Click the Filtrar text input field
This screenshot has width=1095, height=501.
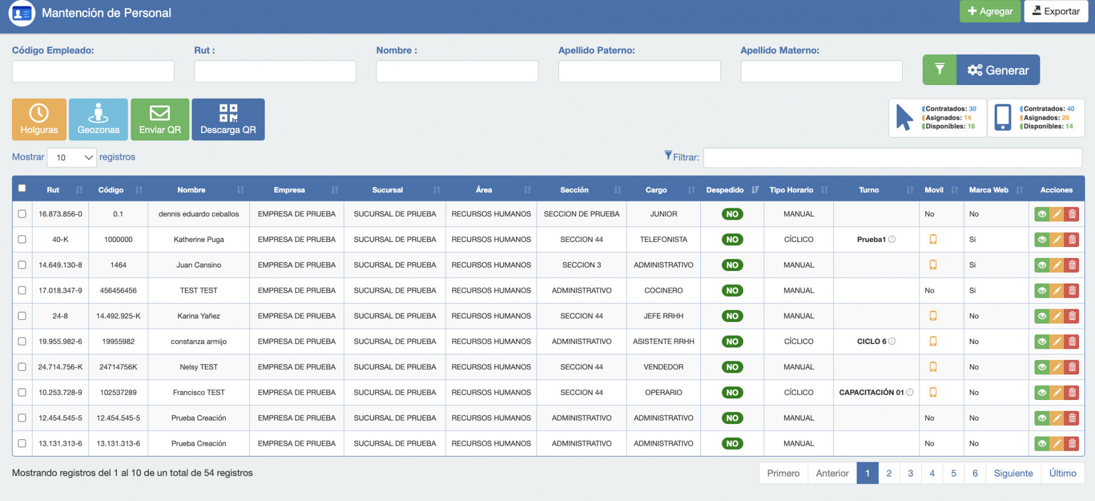coord(893,157)
